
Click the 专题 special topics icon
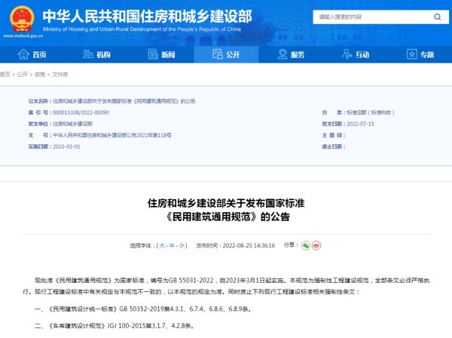click(x=411, y=54)
